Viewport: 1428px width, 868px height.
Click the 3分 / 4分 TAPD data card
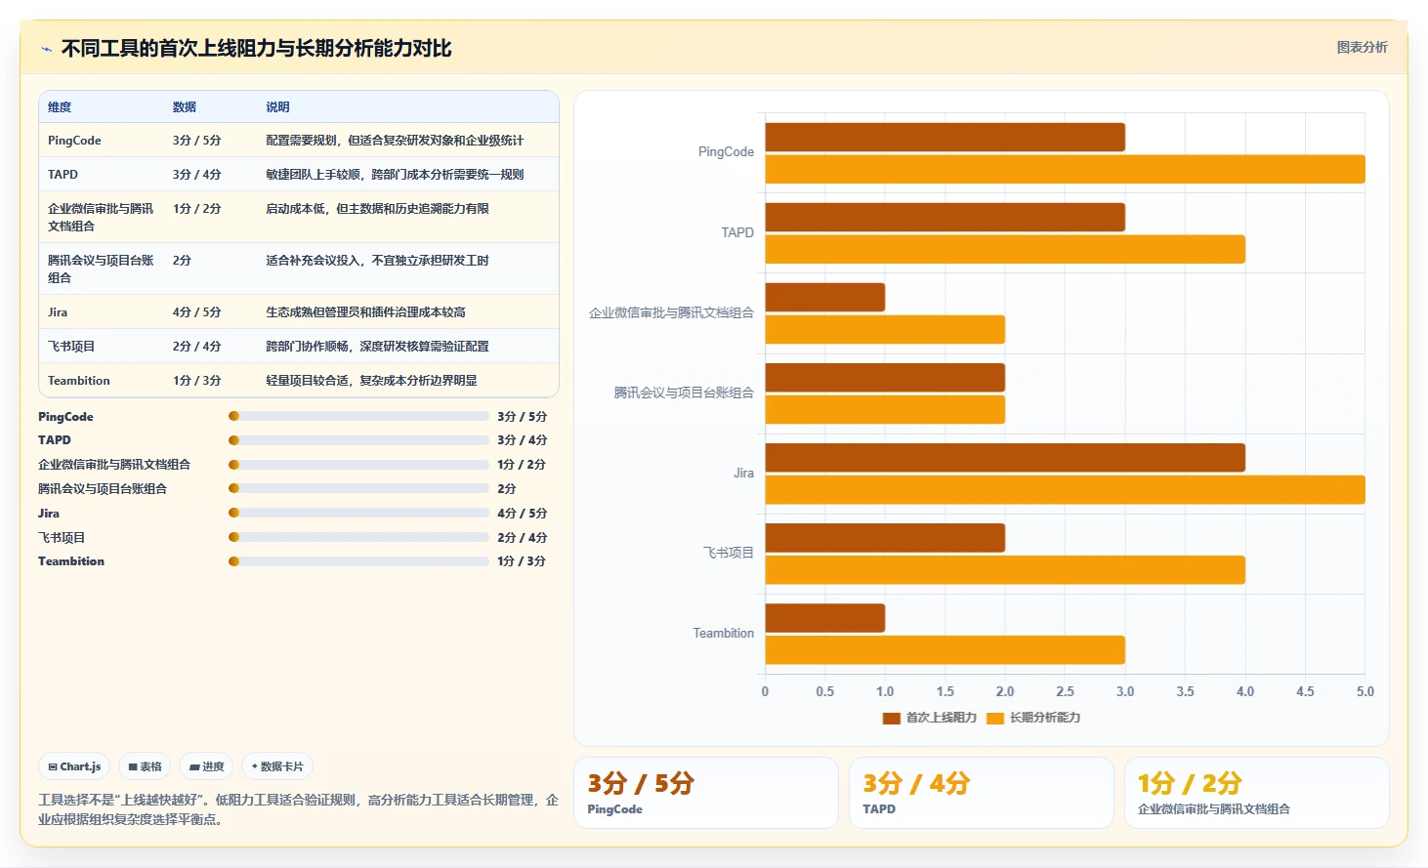pos(981,793)
